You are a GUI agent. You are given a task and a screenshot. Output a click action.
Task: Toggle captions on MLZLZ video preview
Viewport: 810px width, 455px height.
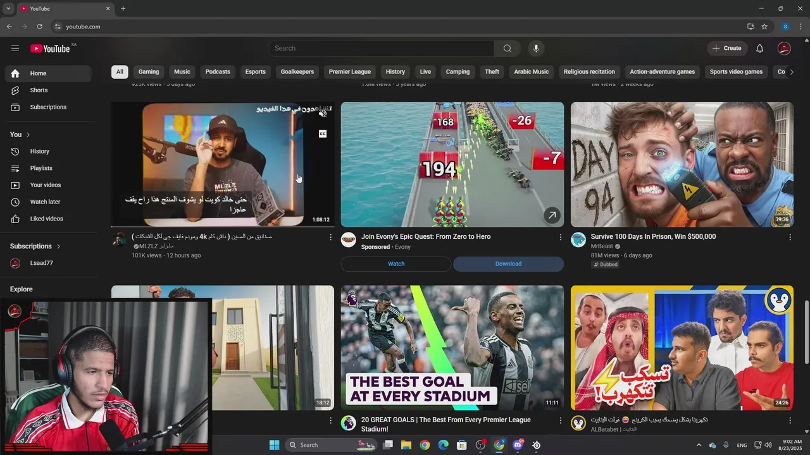323,134
